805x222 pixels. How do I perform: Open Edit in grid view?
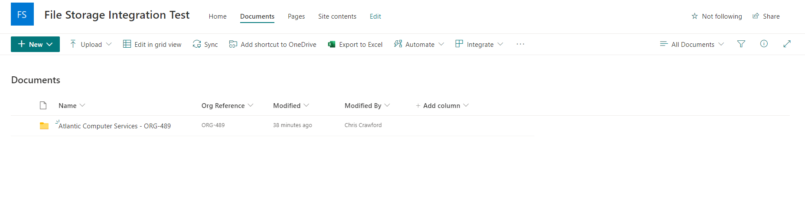click(x=152, y=44)
